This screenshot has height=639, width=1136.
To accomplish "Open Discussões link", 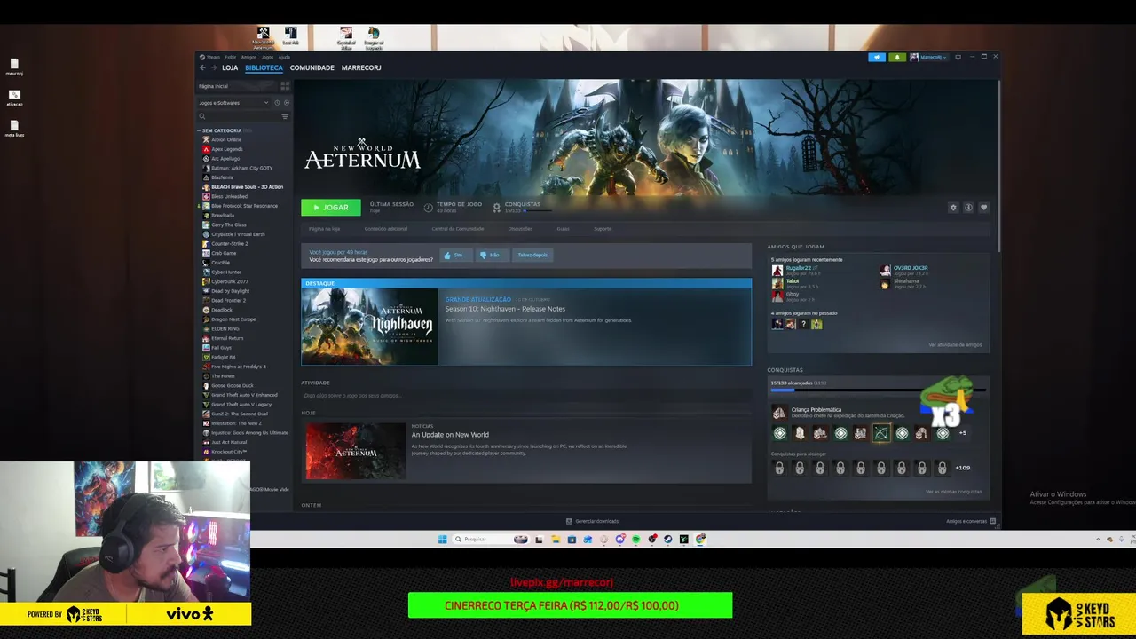I will (x=520, y=229).
